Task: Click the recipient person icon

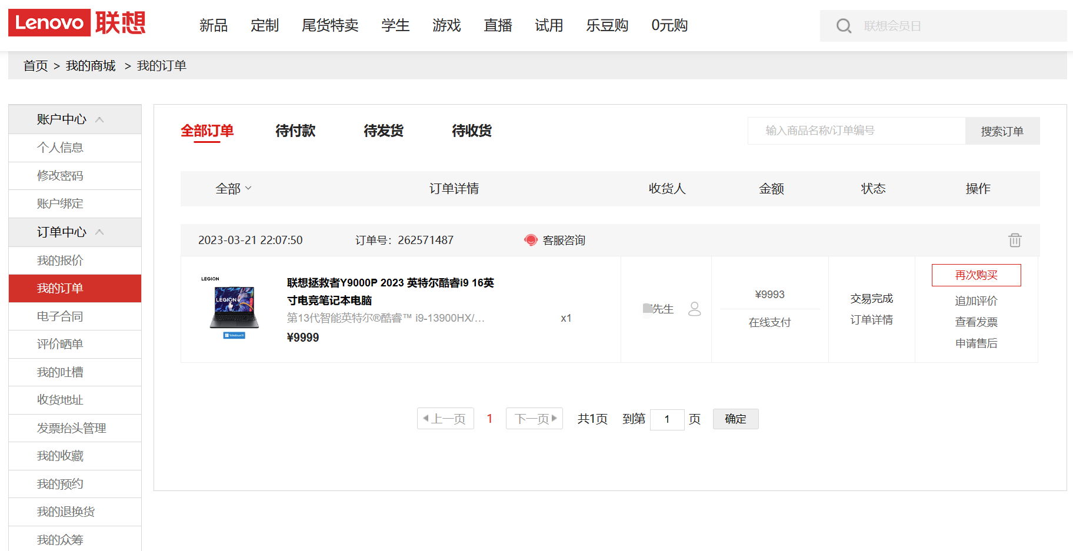Action: pyautogui.click(x=695, y=309)
